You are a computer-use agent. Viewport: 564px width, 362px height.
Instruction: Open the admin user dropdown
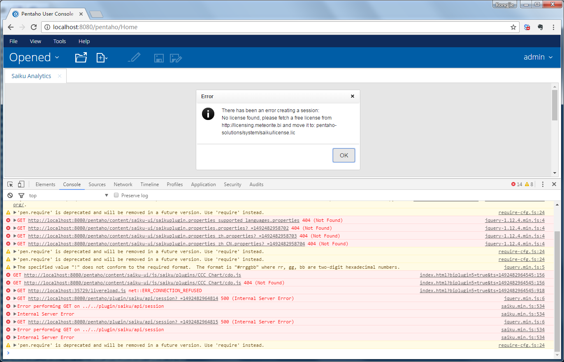click(538, 57)
